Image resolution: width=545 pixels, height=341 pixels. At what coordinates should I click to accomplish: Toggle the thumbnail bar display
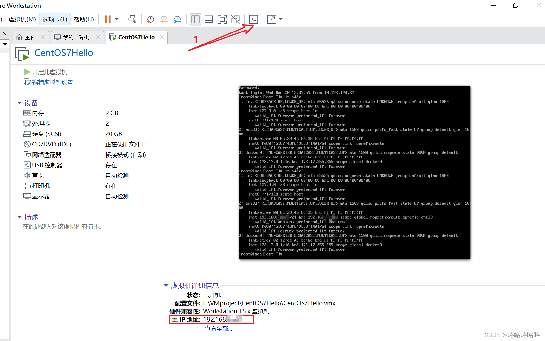pos(209,19)
